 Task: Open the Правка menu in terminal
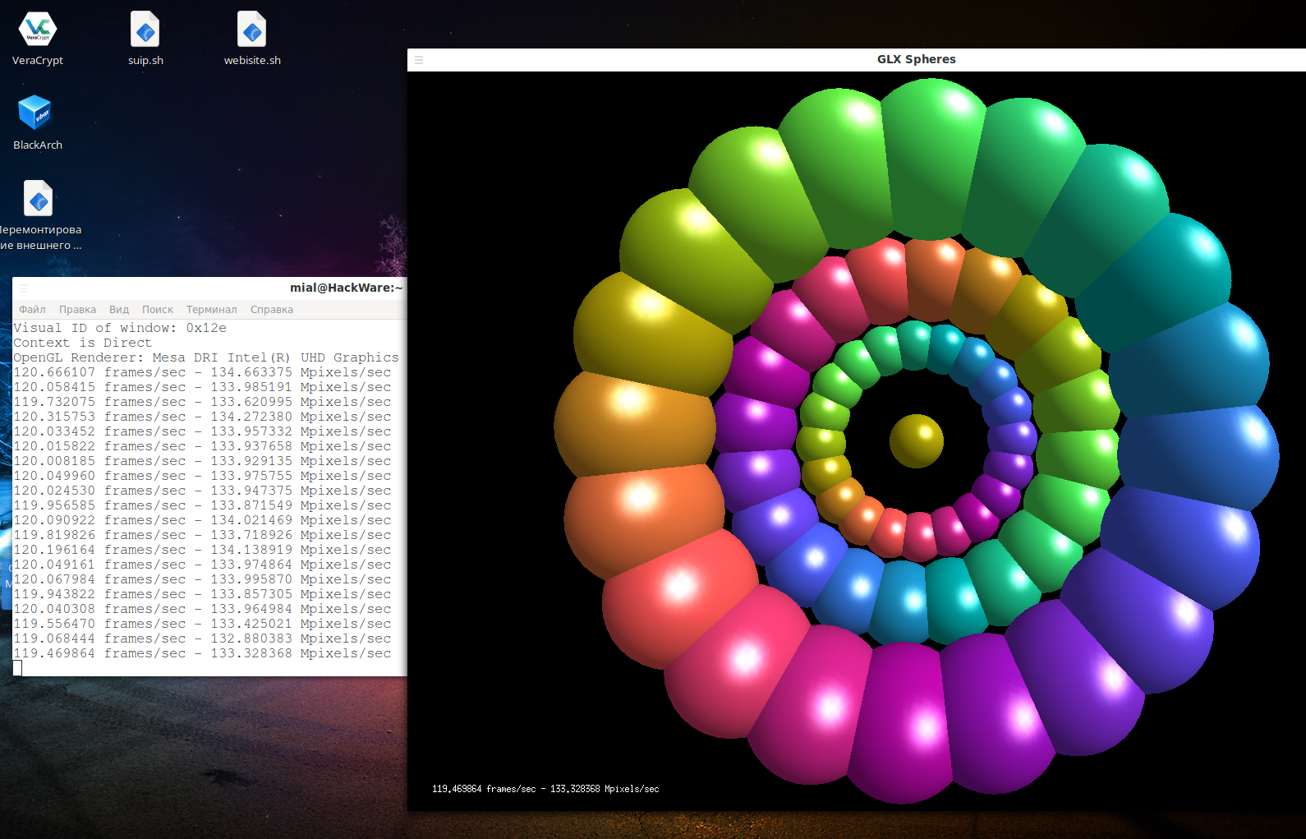(77, 310)
